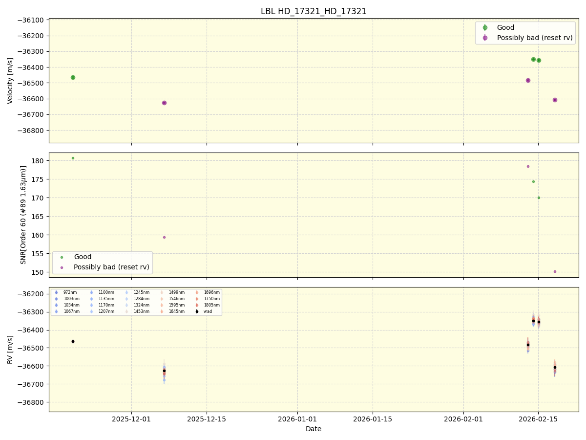586x440 pixels.
Task: Click the red 1645nm color swatch
Action: point(162,311)
